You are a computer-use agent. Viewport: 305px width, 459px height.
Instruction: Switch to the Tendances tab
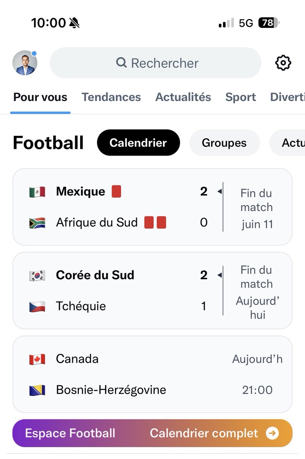pyautogui.click(x=111, y=97)
